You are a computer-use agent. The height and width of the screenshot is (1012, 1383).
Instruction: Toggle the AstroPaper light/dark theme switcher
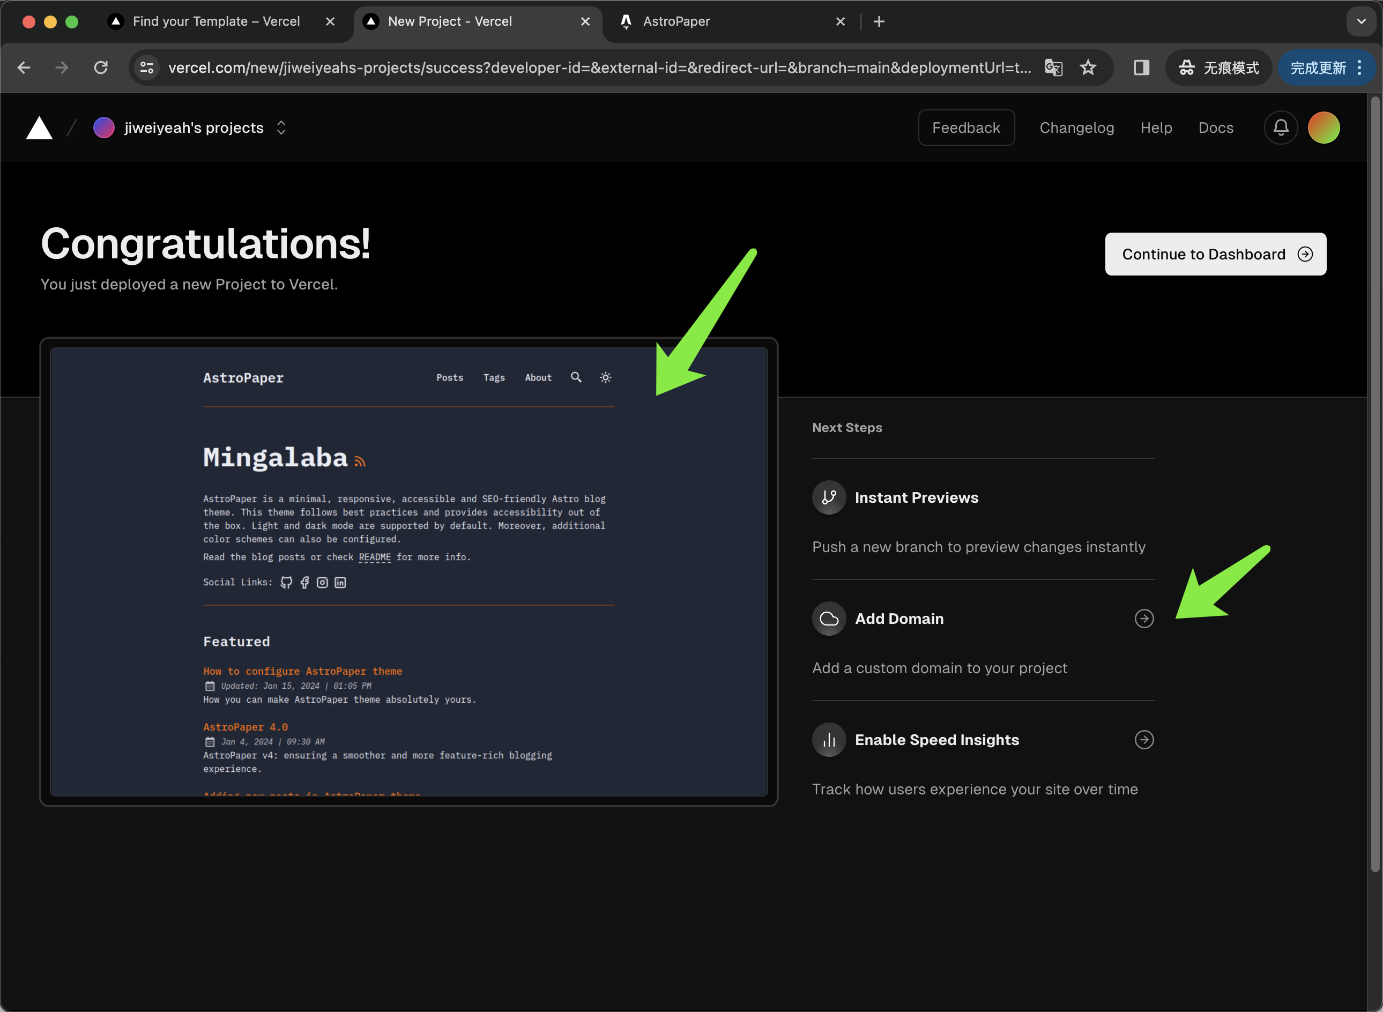click(x=606, y=378)
